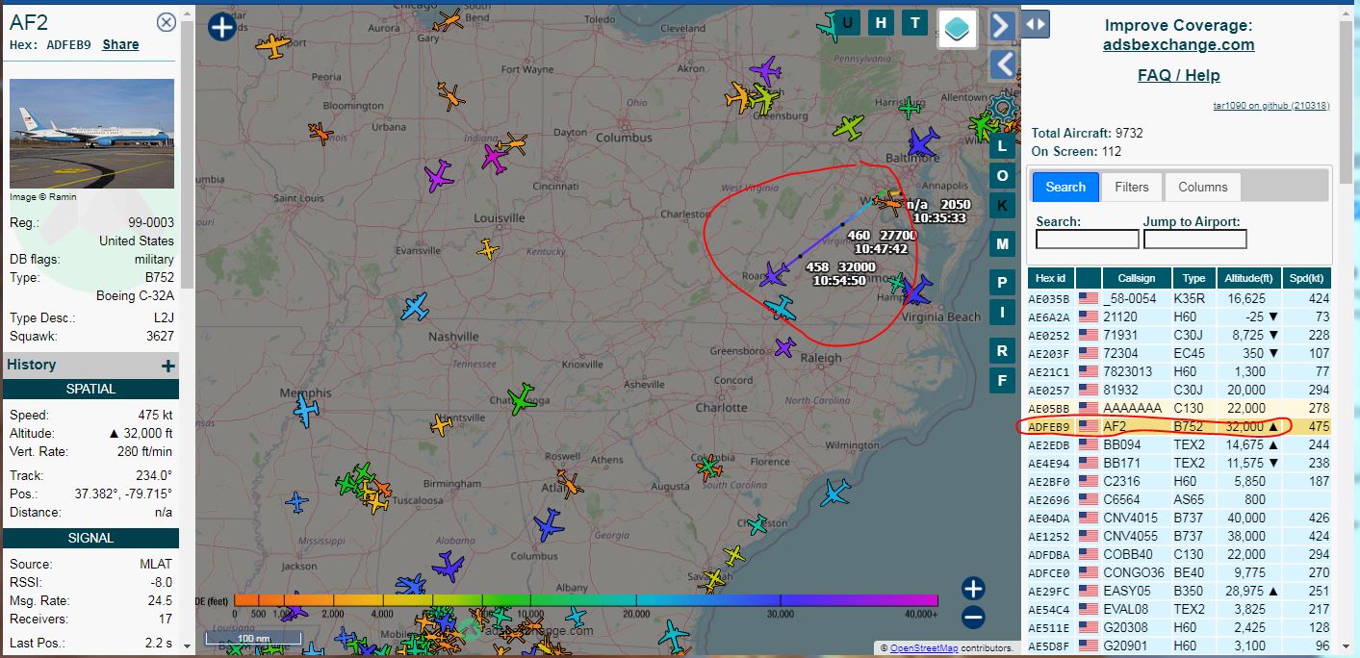The width and height of the screenshot is (1360, 658).
Task: Click the R map button
Action: pyautogui.click(x=1002, y=351)
